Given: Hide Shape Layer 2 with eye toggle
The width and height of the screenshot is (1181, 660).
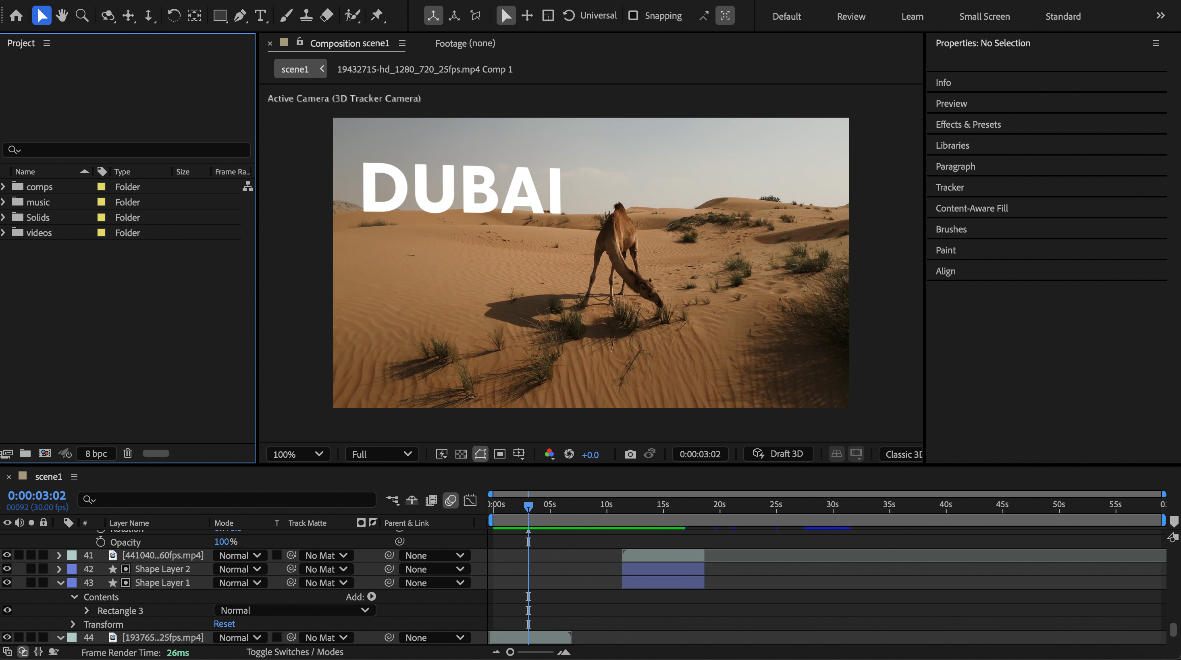Looking at the screenshot, I should tap(7, 569).
